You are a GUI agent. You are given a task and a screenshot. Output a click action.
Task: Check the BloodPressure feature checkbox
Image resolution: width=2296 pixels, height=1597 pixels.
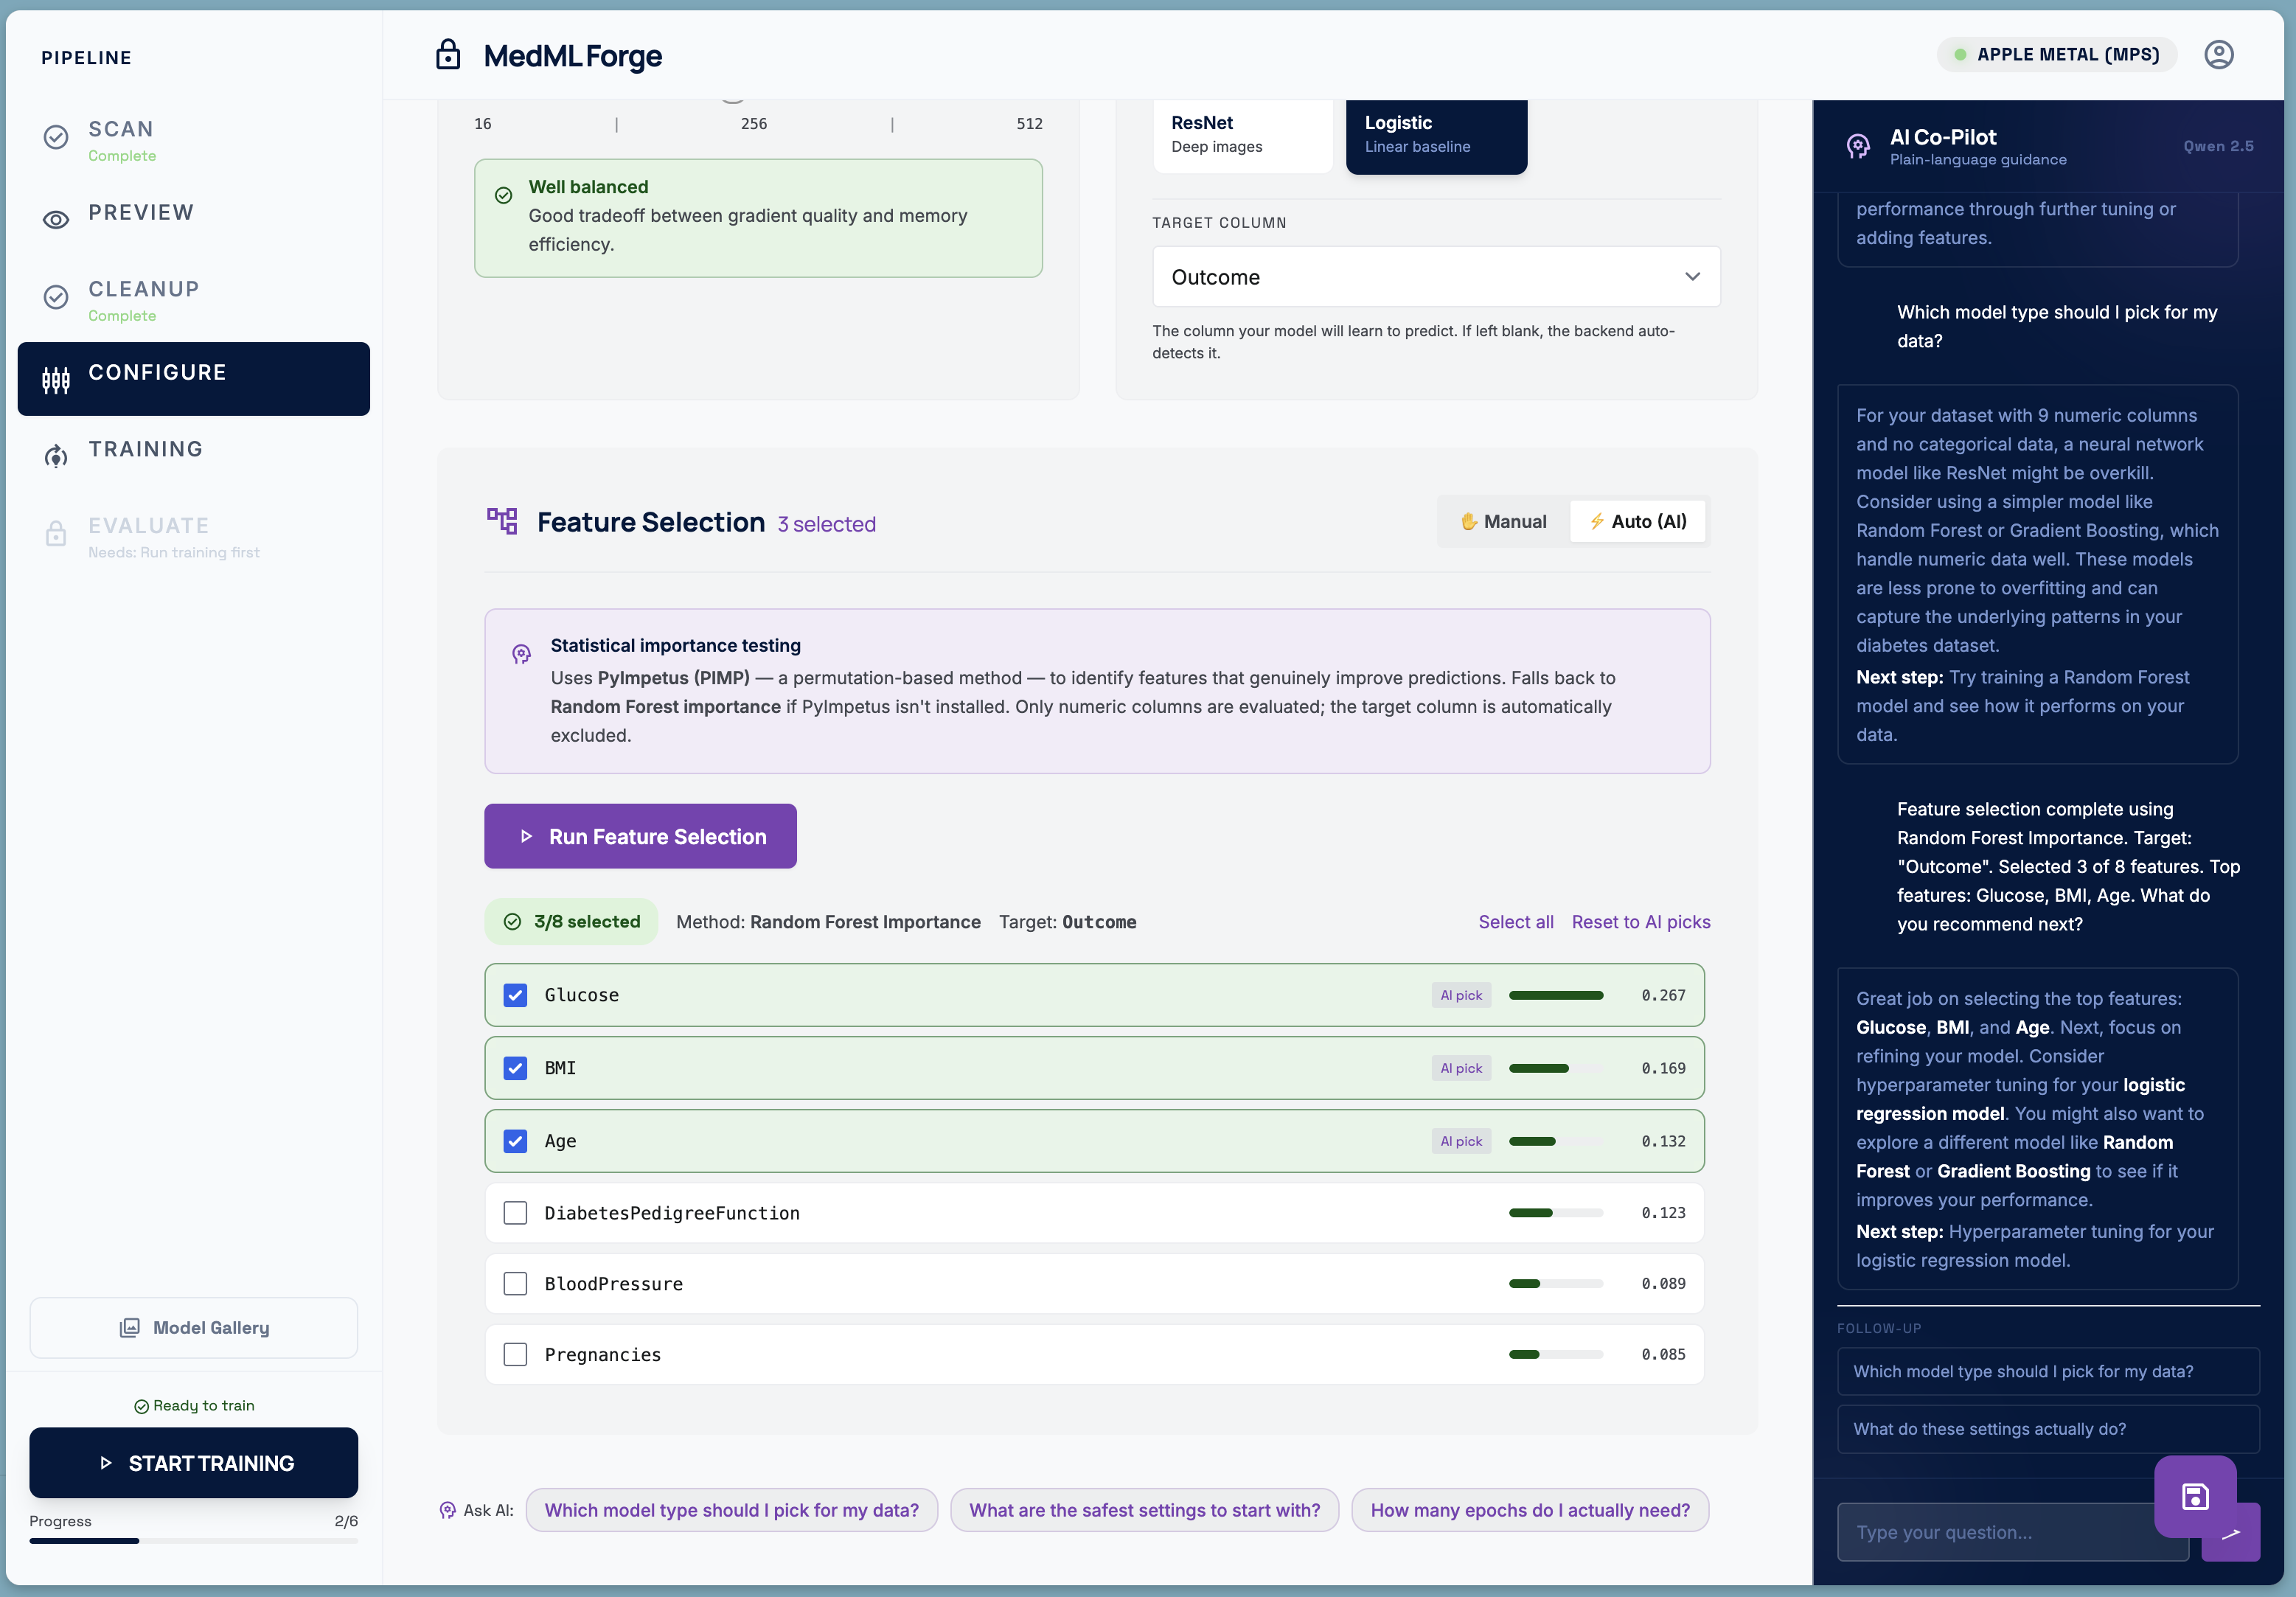tap(515, 1284)
